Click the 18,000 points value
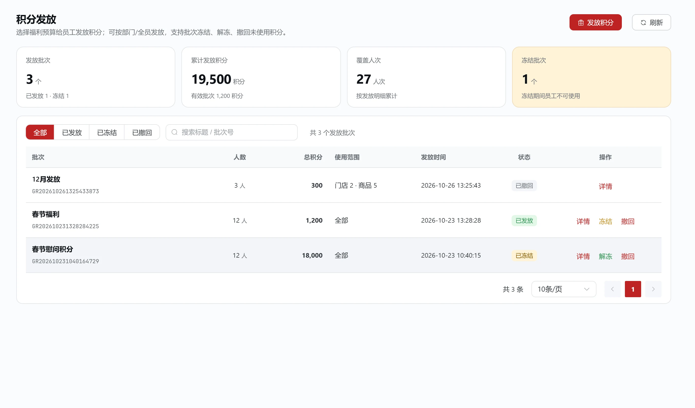Screen dimensions: 695x408 coord(312,256)
